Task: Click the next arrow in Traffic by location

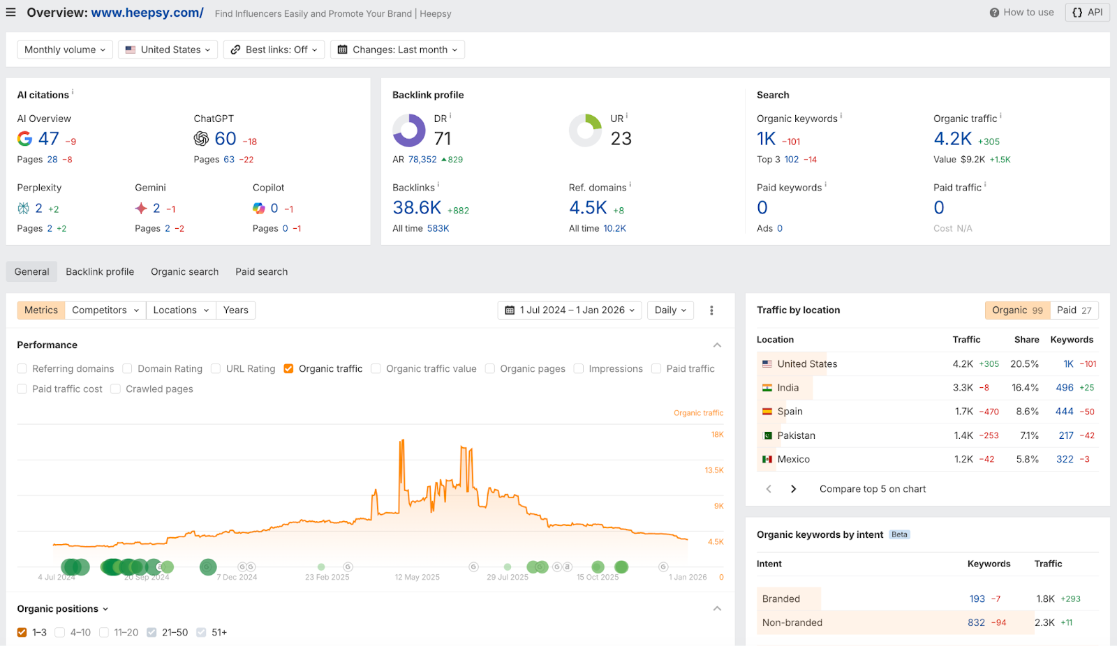Action: coord(793,488)
